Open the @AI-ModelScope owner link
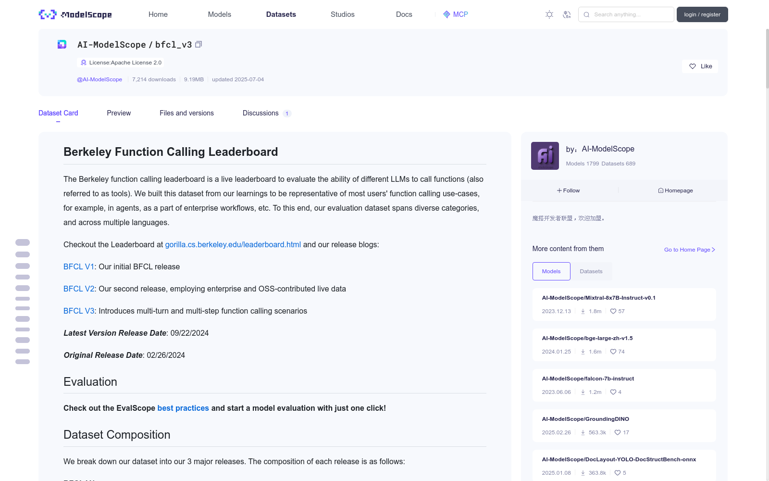This screenshot has height=481, width=769. [x=99, y=79]
